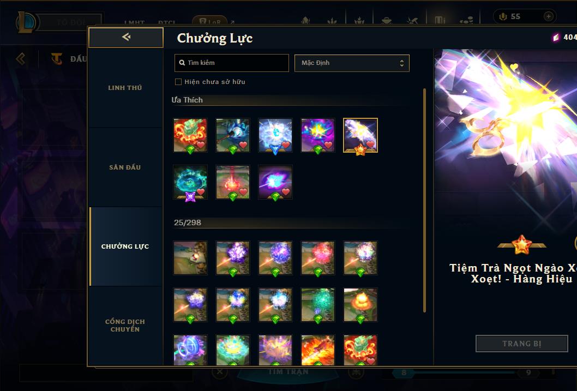Unfavorite the selected star-tier boom heart
The width and height of the screenshot is (577, 391).
(370, 145)
